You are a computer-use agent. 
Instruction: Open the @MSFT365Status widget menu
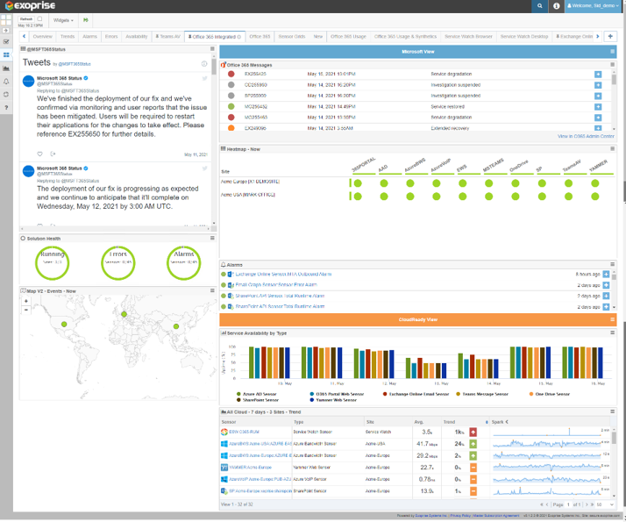[212, 49]
